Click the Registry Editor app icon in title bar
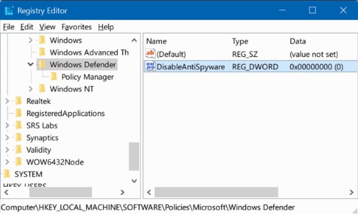 pyautogui.click(x=9, y=11)
